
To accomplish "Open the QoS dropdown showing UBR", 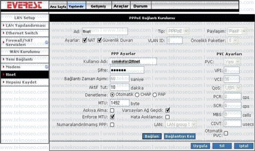I will tap(233, 88).
